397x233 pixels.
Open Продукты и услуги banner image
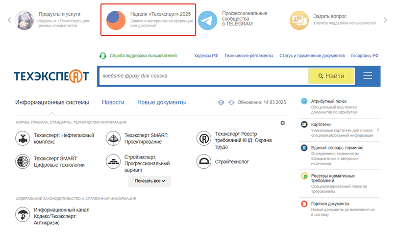pos(25,20)
